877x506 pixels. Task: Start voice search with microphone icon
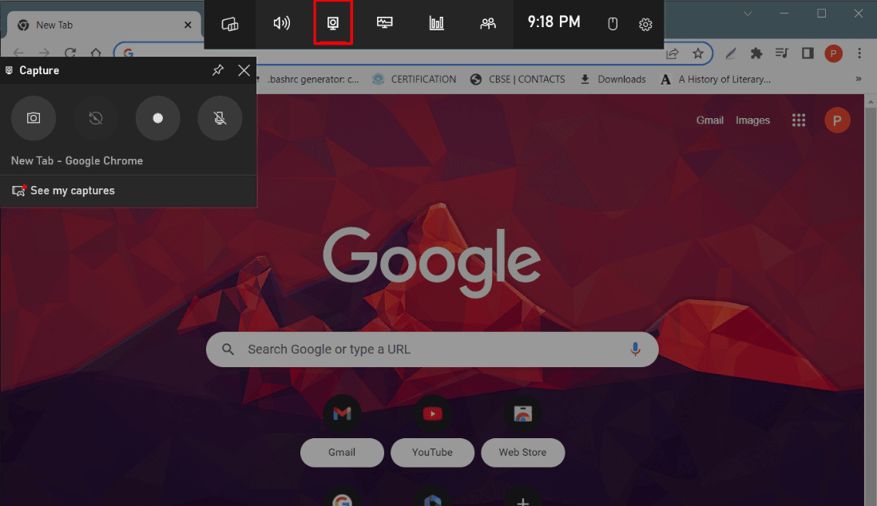[x=635, y=350]
